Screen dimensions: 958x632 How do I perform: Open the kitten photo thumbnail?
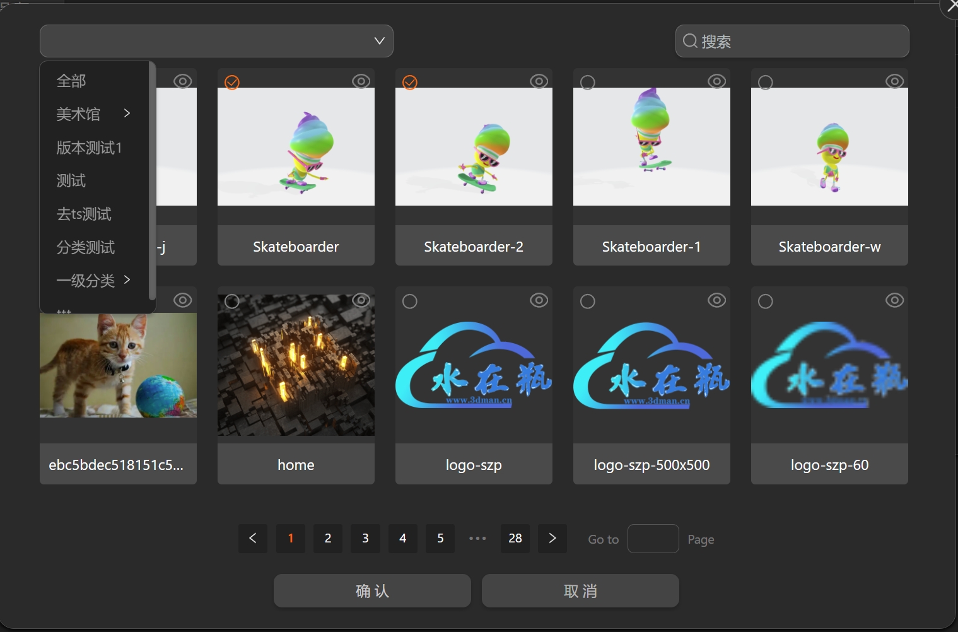pos(118,365)
